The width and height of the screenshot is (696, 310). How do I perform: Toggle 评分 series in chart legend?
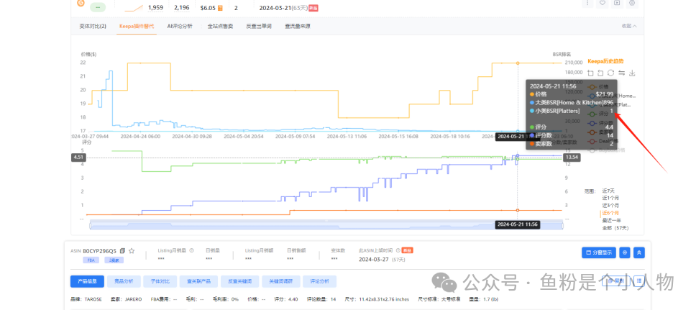click(598, 114)
